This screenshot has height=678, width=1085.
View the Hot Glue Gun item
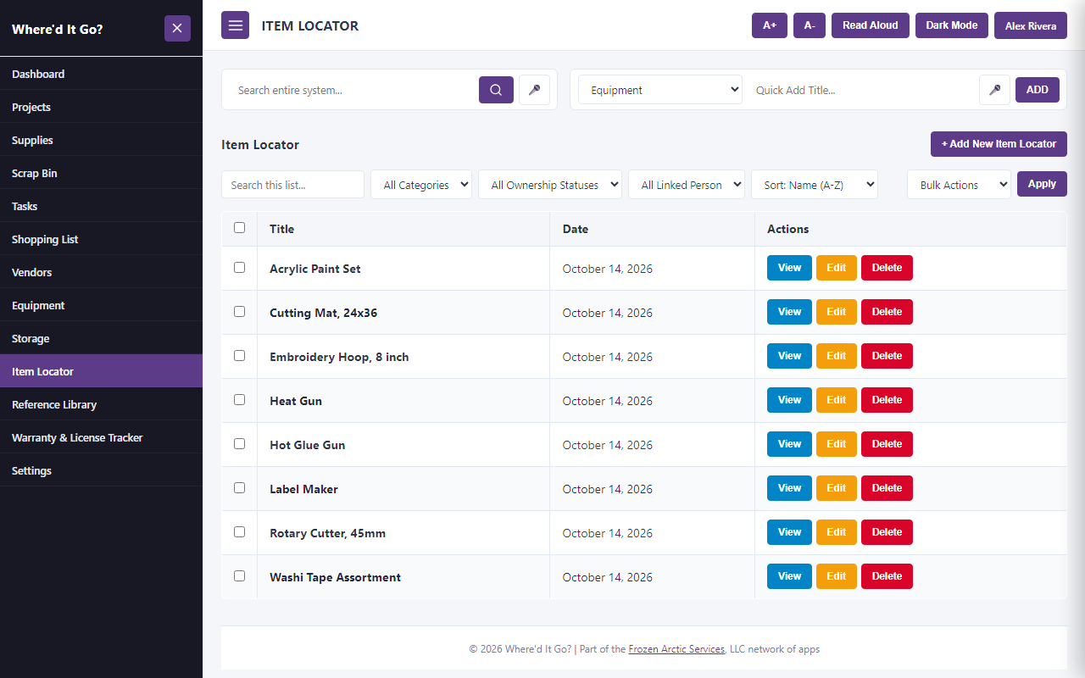coord(789,444)
